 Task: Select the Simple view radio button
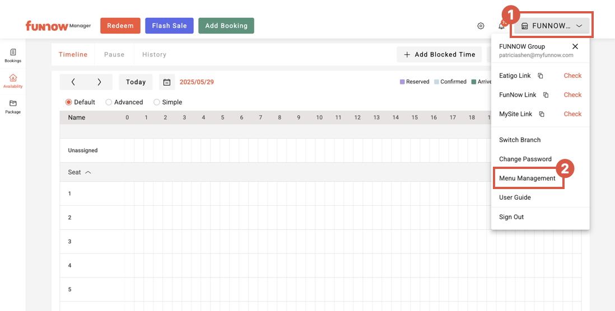coord(157,102)
